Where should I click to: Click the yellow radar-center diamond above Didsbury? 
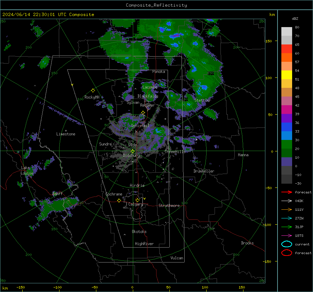point(133,151)
